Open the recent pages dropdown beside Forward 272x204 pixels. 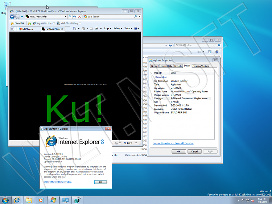click(x=22, y=17)
